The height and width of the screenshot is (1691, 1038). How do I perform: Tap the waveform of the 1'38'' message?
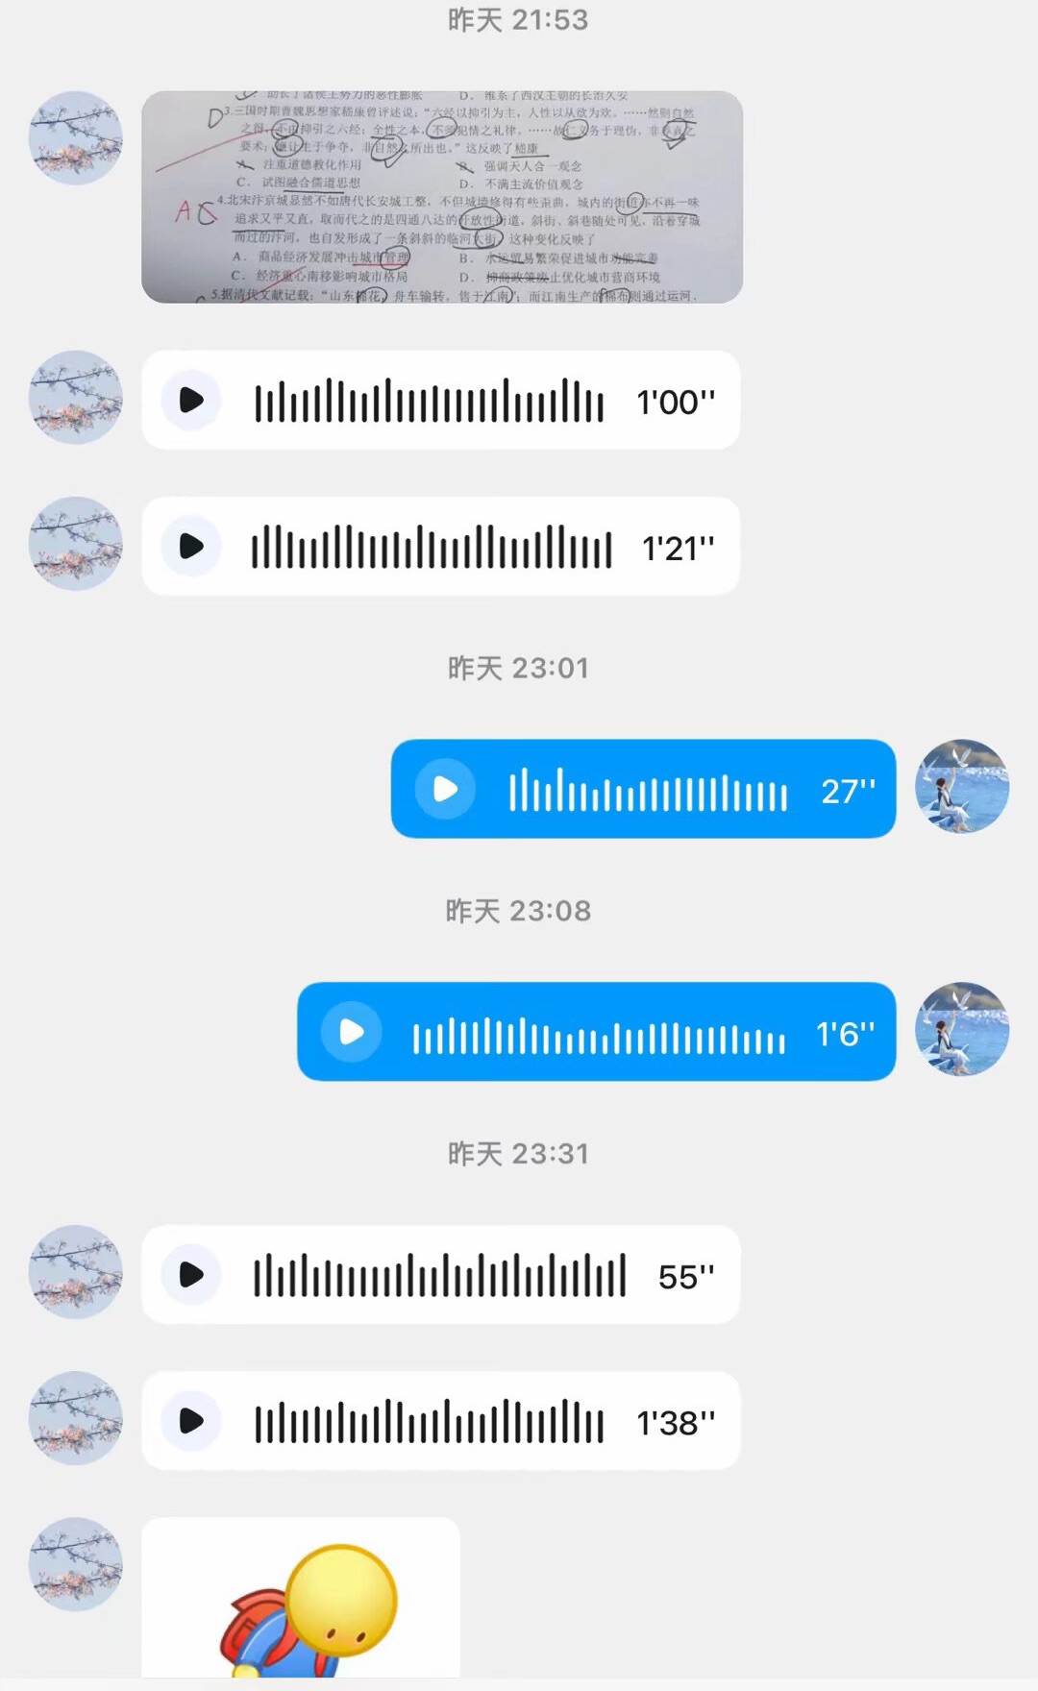429,1421
